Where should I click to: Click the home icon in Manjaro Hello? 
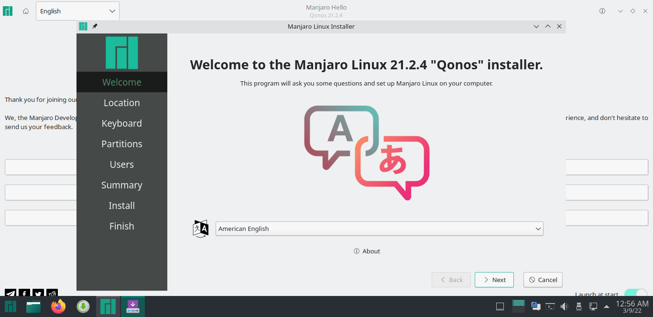coord(26,11)
